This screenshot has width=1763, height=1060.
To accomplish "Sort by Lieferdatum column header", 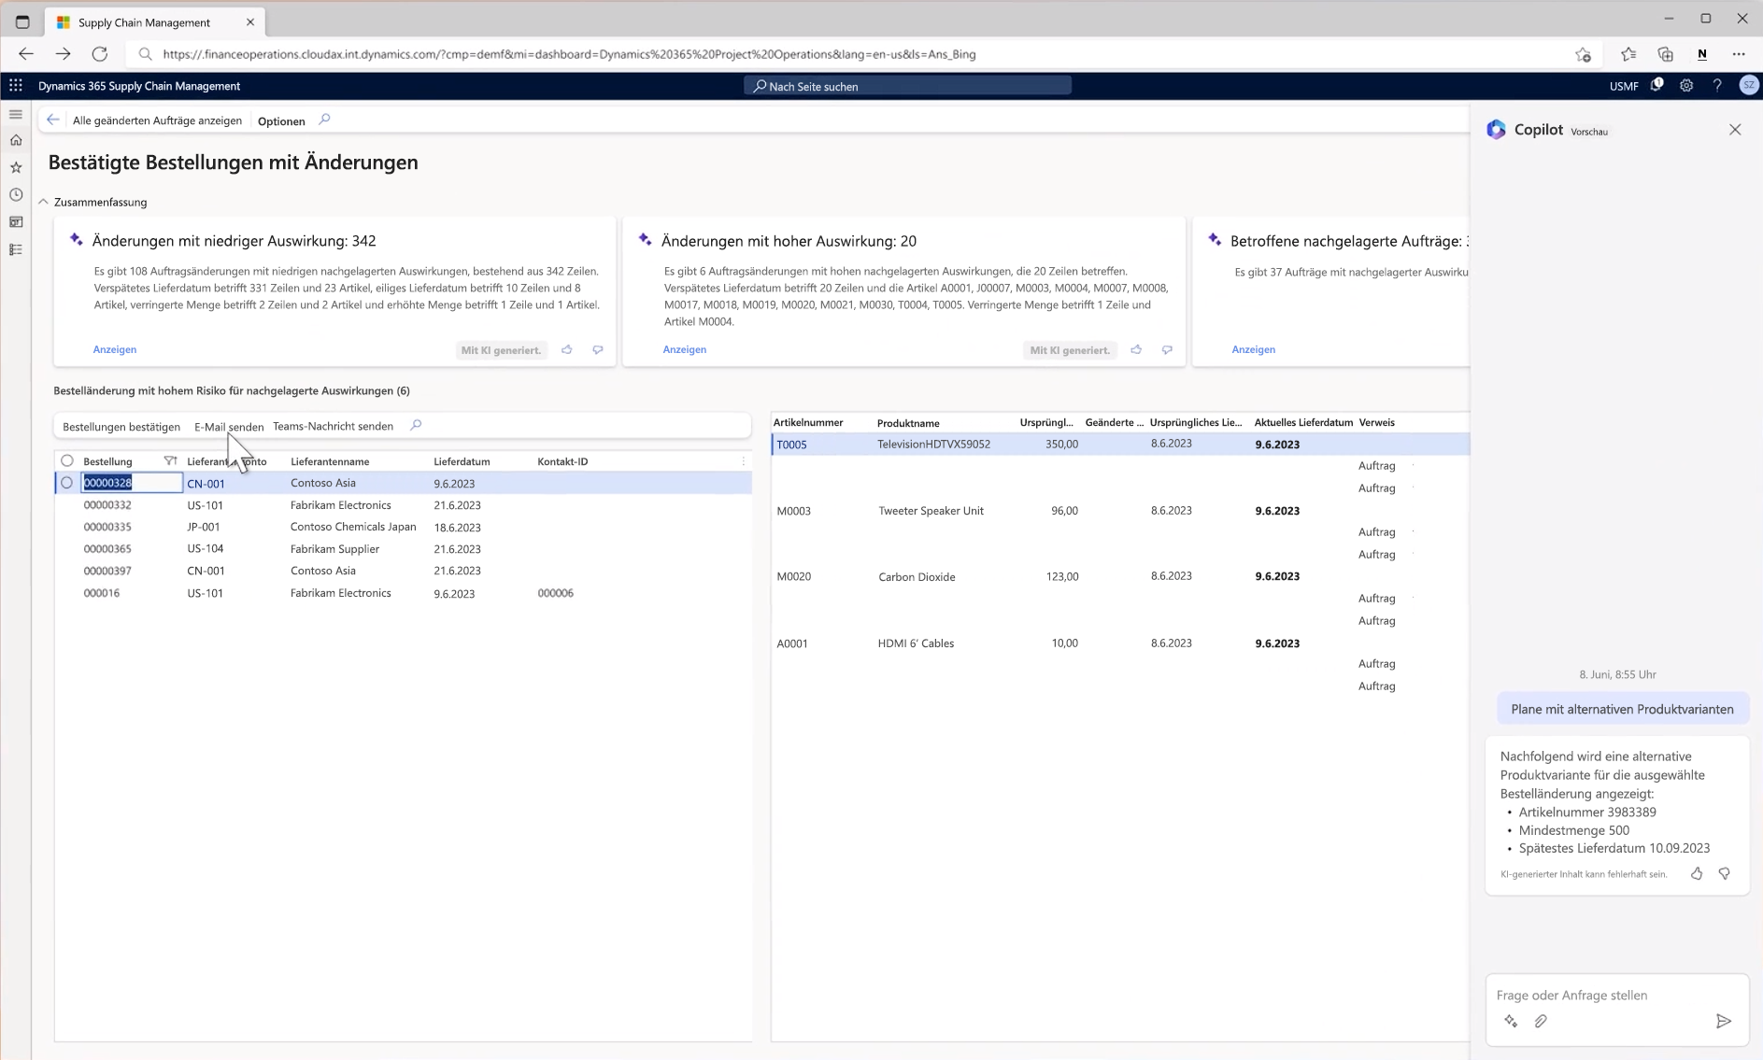I will [462, 461].
